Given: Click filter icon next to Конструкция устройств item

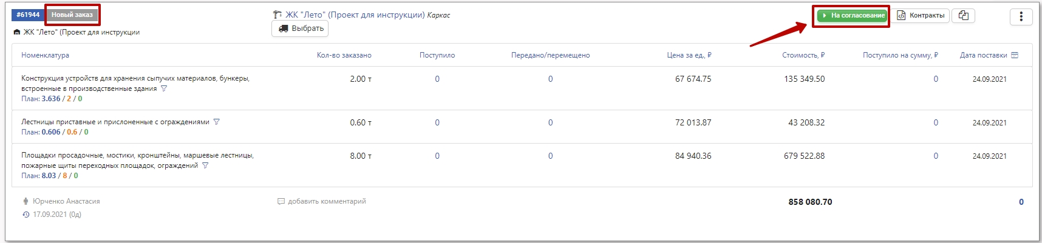Looking at the screenshot, I should point(164,89).
